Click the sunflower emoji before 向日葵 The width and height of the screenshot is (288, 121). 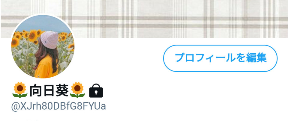click(20, 90)
